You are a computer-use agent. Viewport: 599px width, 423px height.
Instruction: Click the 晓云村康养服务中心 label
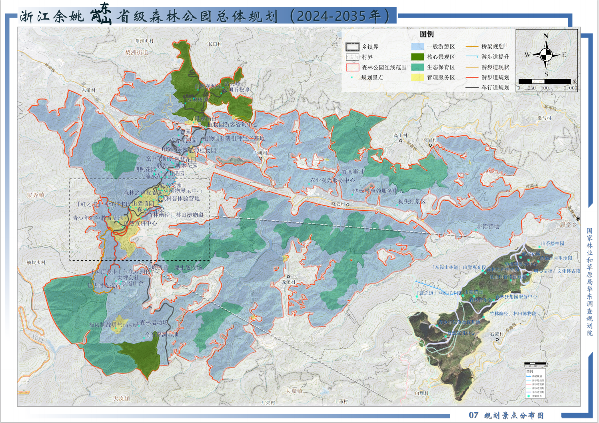click(x=378, y=191)
